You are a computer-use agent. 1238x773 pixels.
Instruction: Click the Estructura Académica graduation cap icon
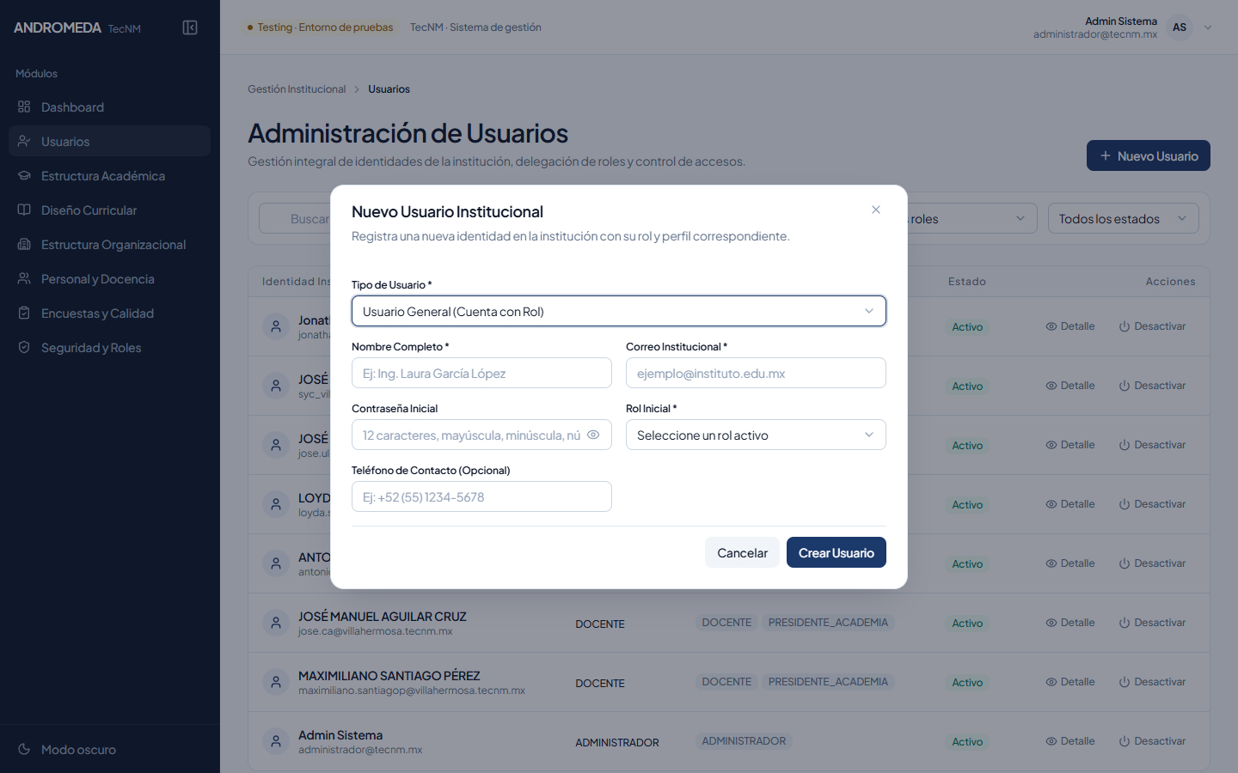click(24, 175)
